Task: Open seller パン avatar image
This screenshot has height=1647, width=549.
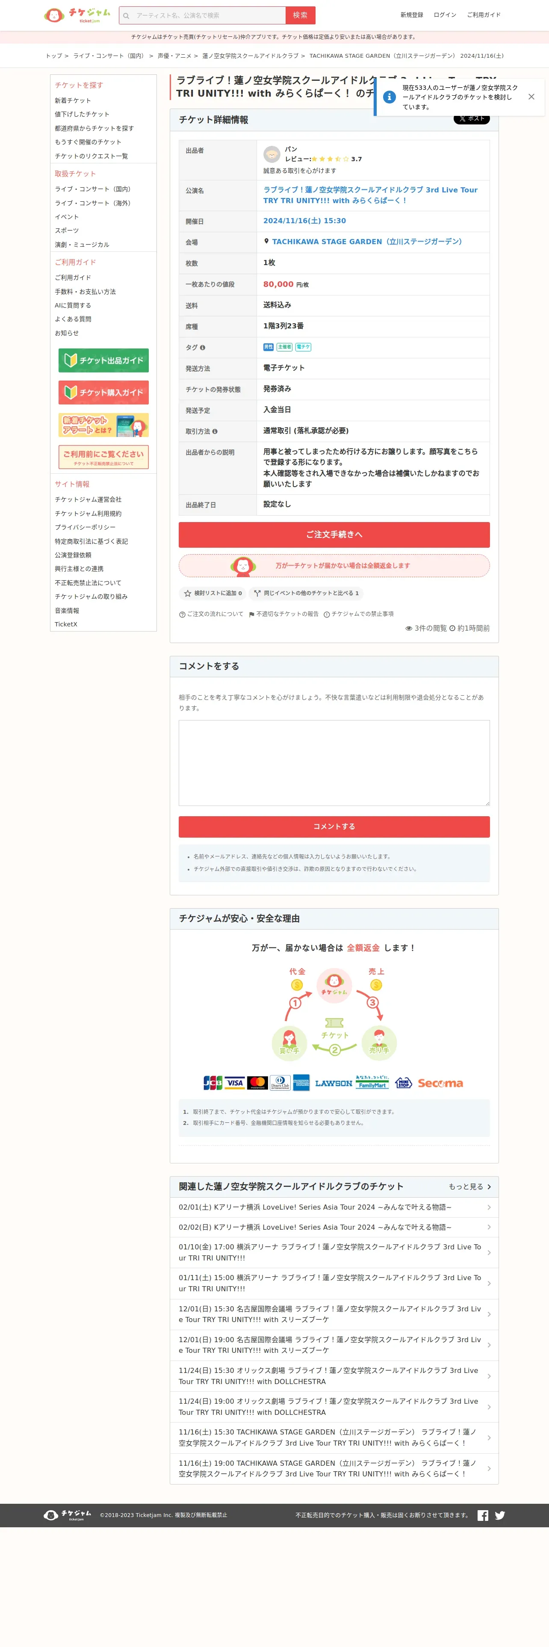Action: pyautogui.click(x=272, y=154)
